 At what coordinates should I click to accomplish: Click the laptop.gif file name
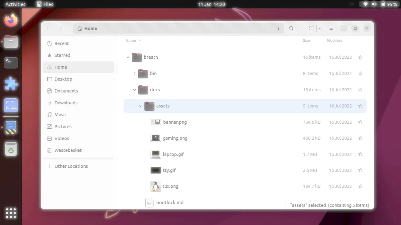(x=173, y=154)
